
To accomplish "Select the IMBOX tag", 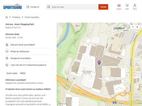I will [x=23, y=73].
